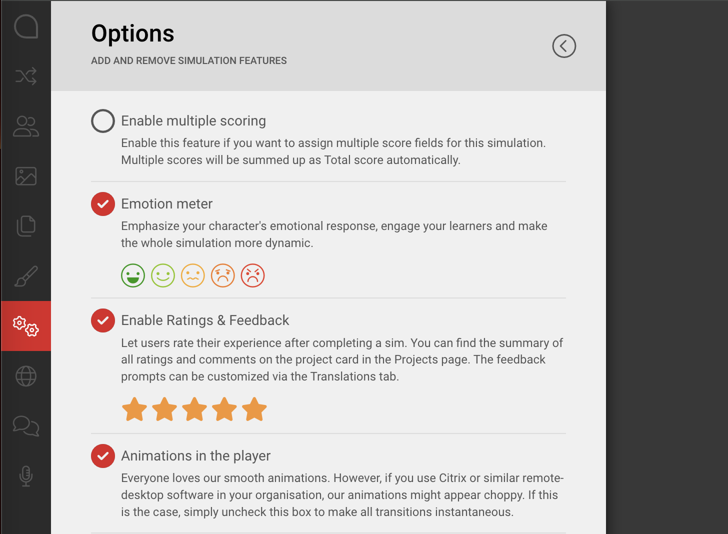Open the globe translations panel
This screenshot has height=534, width=728.
(25, 376)
